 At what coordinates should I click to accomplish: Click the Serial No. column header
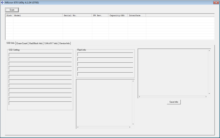coord(77,15)
